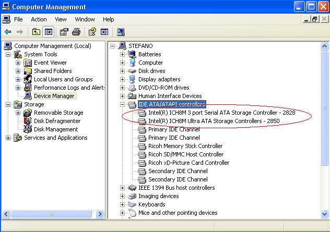Image resolution: width=330 pixels, height=232 pixels.
Task: Click the Print toolbar icon
Action: point(76,32)
